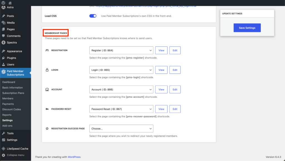Collapse the admin menu
Image resolution: width=285 pixels, height=161 pixels.
[x=14, y=155]
